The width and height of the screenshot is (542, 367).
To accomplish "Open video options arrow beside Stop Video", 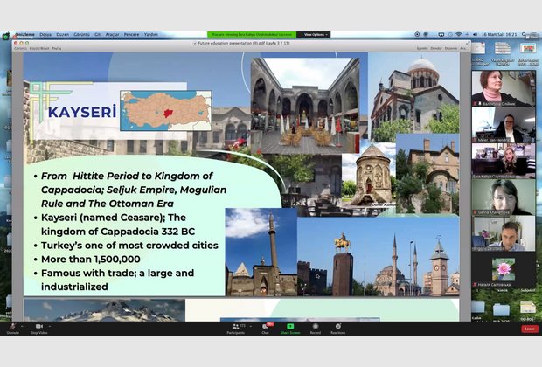I will (50, 326).
